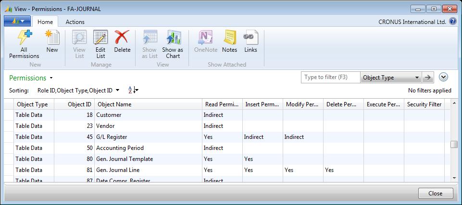The width and height of the screenshot is (462, 205).
Task: Sort by Object ID column header
Action: [74, 104]
